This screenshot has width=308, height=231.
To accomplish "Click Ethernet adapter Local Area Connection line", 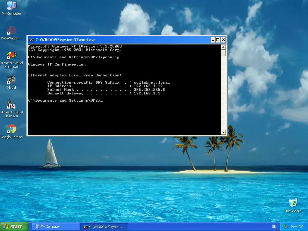I will pyautogui.click(x=75, y=75).
